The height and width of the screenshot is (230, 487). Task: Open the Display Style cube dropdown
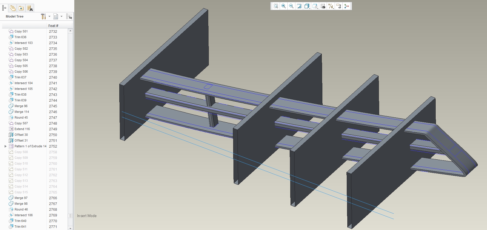coord(307,6)
